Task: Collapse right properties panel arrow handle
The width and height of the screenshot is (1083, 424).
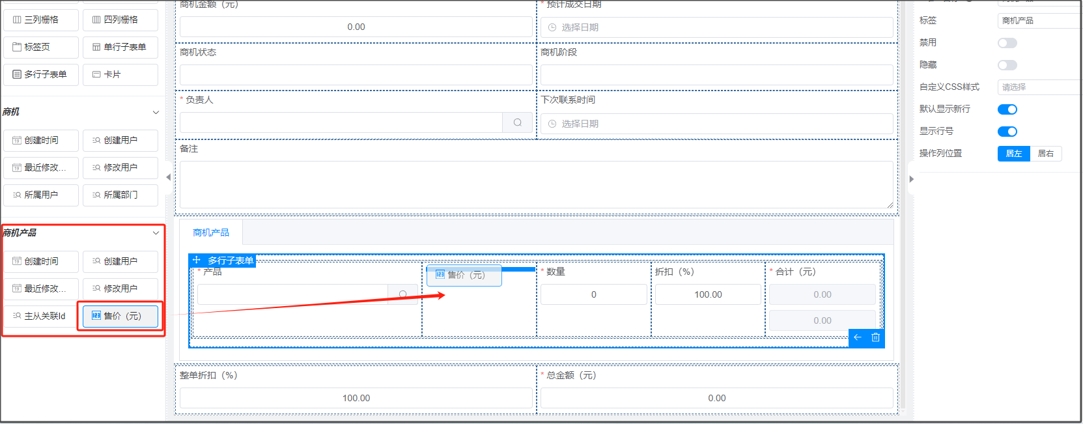Action: pos(911,178)
